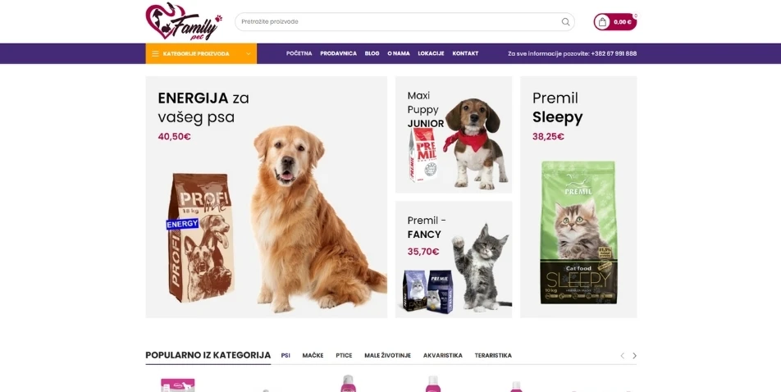
Task: Switch to Teraristika tab
Action: tap(493, 356)
